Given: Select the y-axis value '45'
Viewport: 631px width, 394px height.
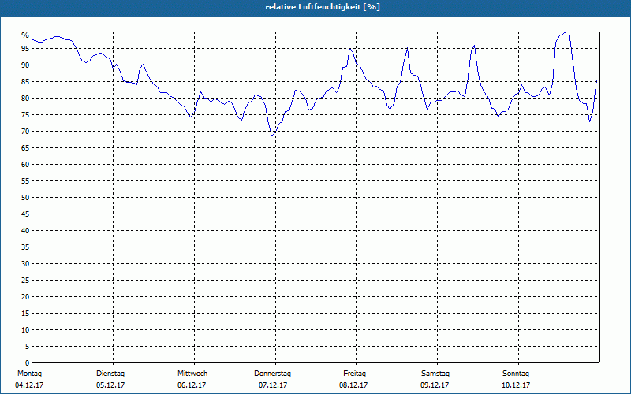Looking at the screenshot, I should coord(25,214).
